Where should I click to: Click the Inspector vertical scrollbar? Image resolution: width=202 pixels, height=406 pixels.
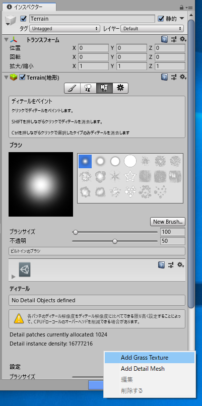click(191, 163)
